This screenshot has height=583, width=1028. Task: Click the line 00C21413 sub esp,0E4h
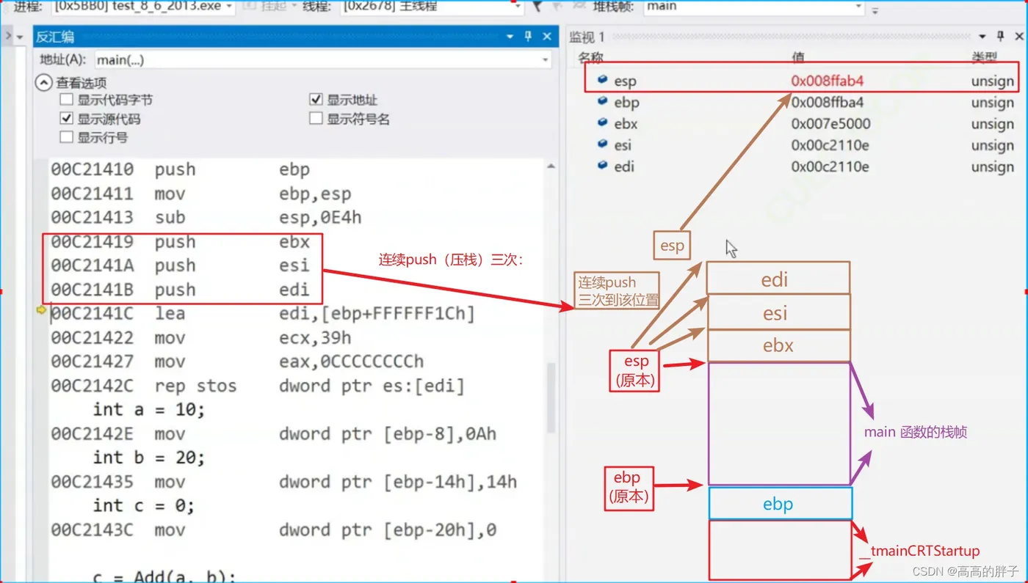tap(206, 217)
